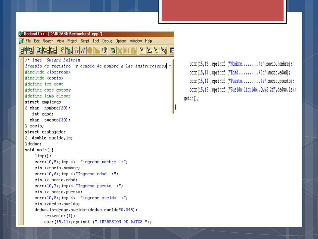Open the Debug menu
The width and height of the screenshot is (318, 239).
(x=107, y=41)
